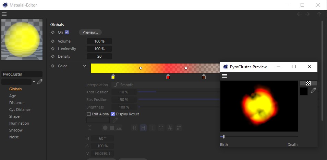Select the red gradient knot
Screen dimensions: 327x160
point(168,77)
